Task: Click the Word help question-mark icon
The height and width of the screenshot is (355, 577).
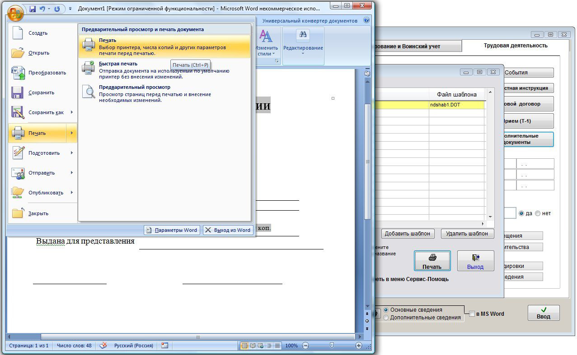Action: click(x=366, y=21)
